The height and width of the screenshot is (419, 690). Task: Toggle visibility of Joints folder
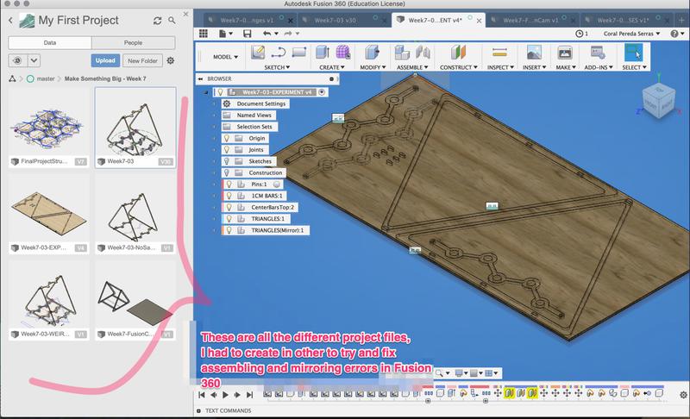pyautogui.click(x=227, y=149)
